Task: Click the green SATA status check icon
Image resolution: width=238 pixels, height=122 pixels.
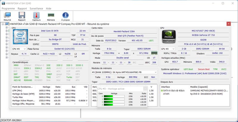Action: tap(162, 91)
